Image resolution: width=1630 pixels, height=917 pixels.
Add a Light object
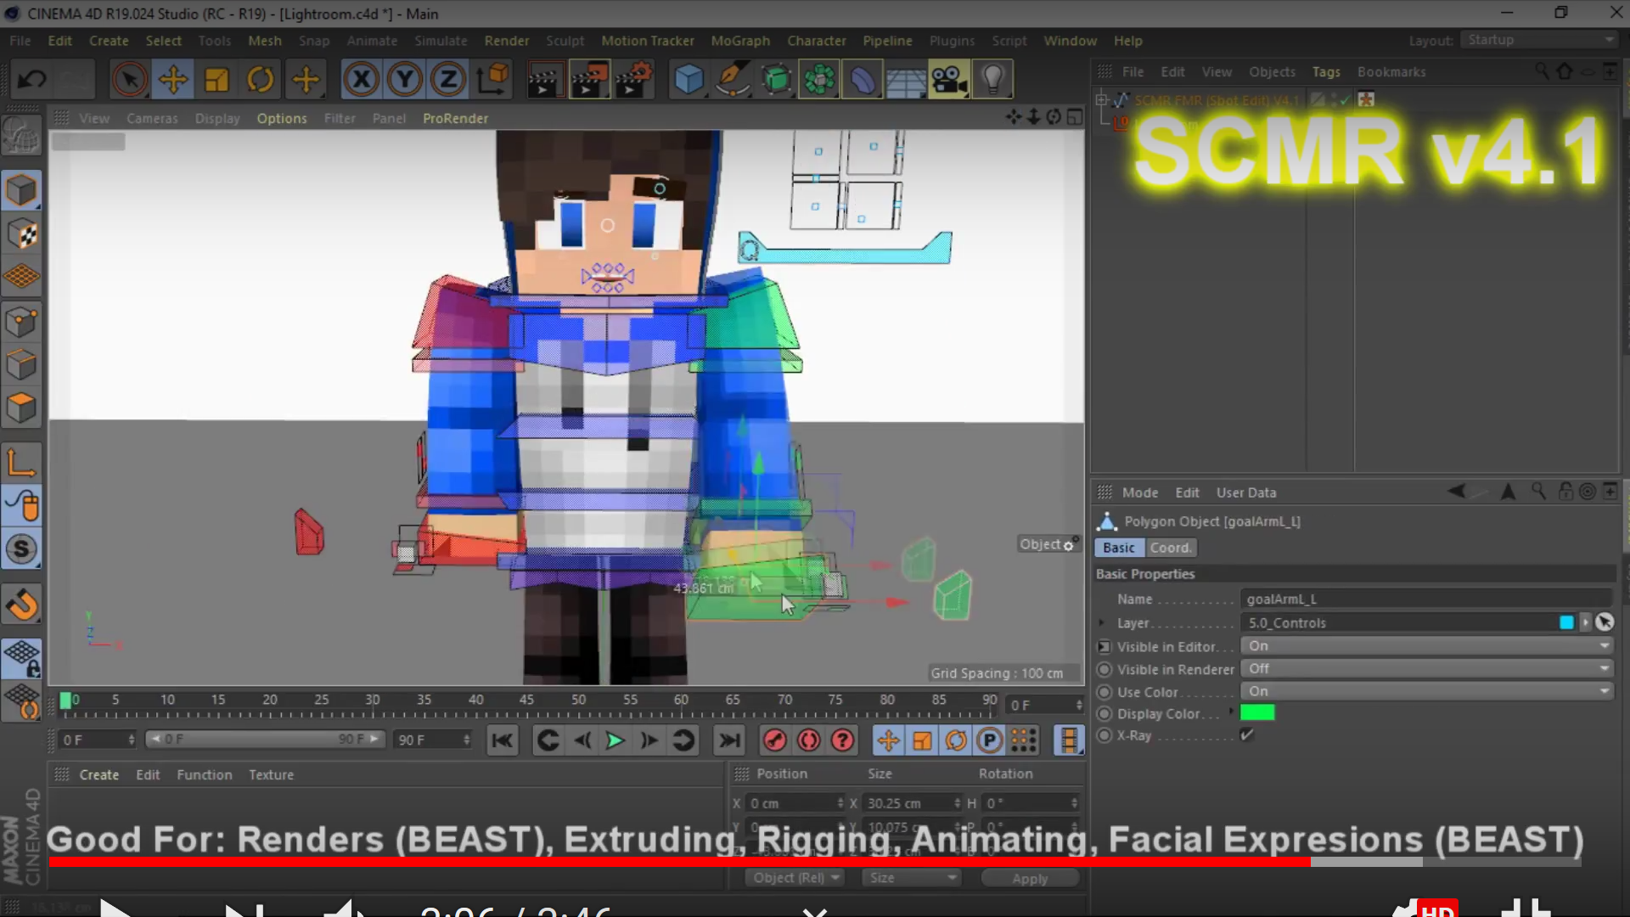tap(992, 80)
